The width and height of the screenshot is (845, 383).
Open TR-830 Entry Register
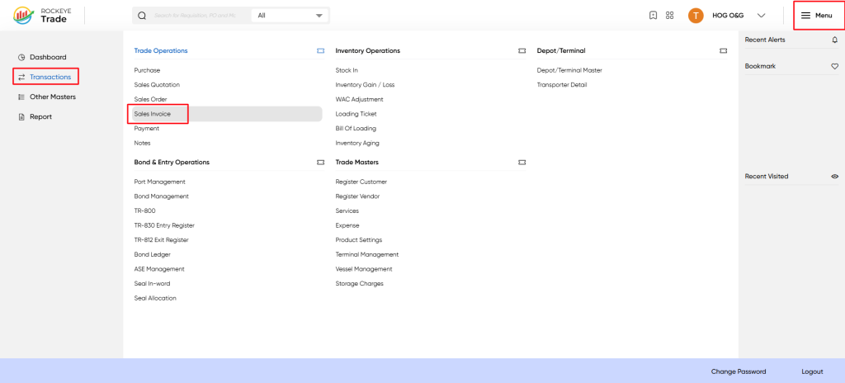pos(164,226)
